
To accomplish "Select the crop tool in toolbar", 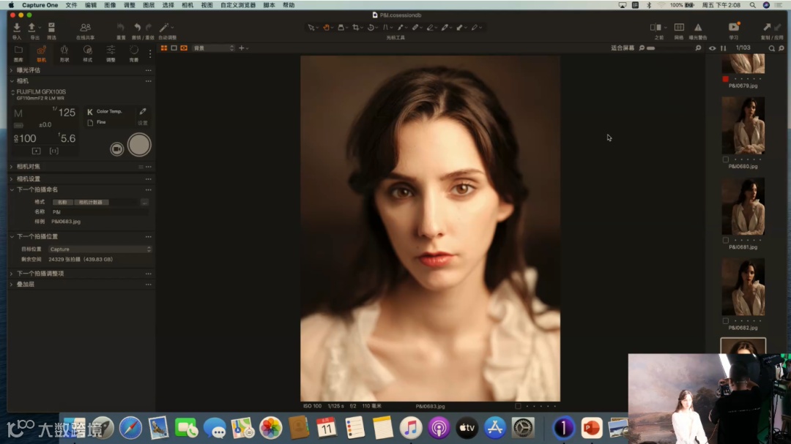I will click(x=356, y=28).
